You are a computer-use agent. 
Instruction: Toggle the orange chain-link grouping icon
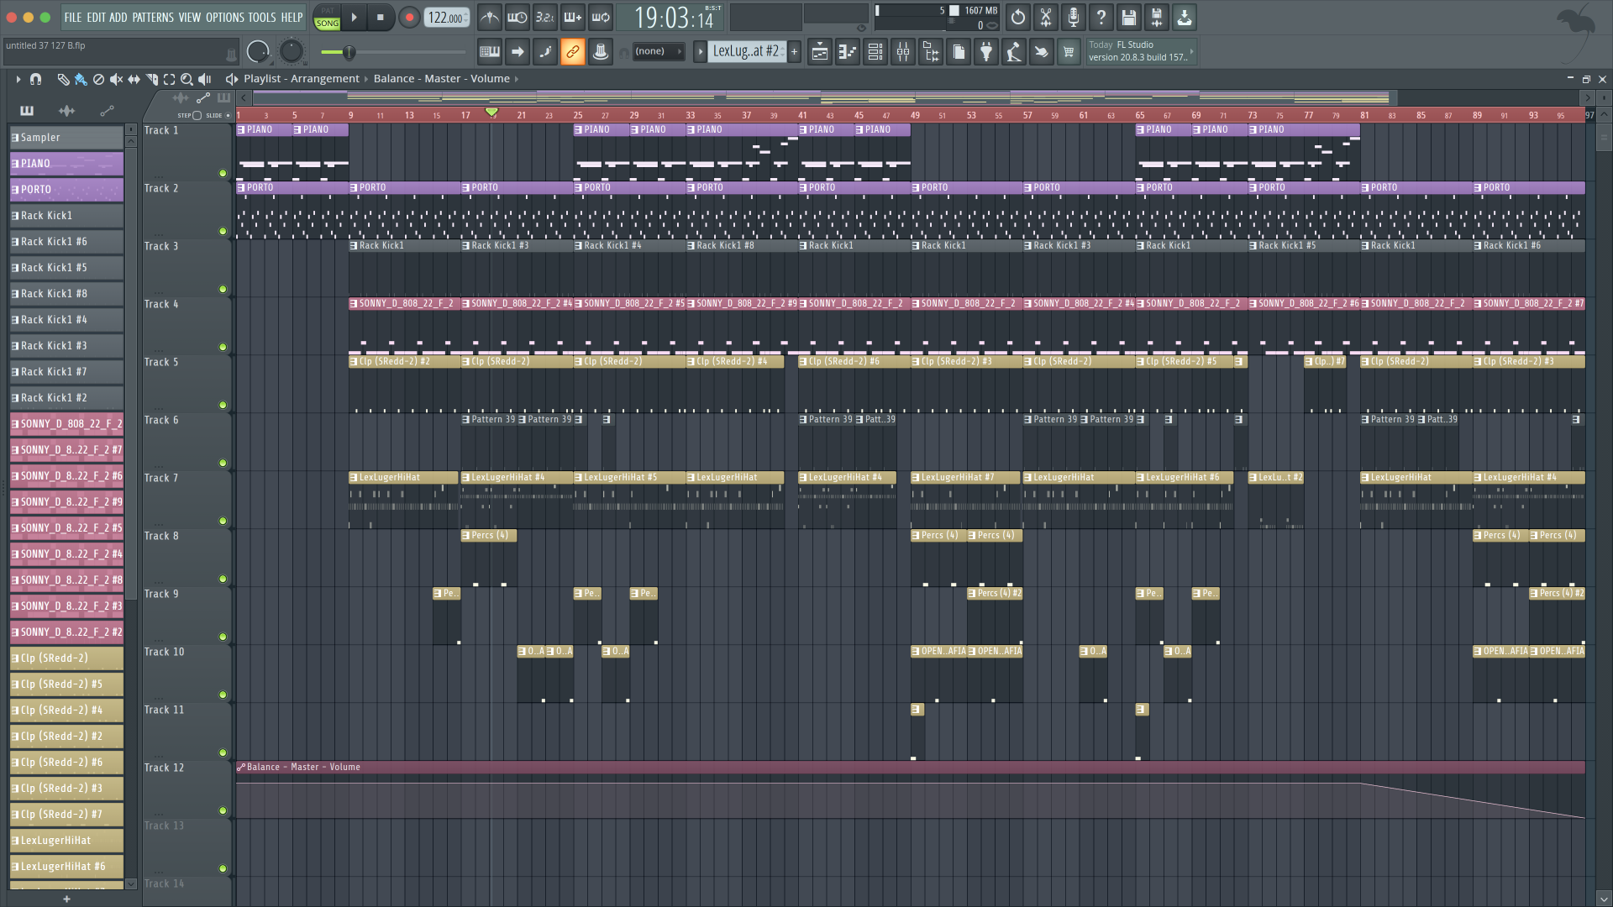click(x=573, y=52)
